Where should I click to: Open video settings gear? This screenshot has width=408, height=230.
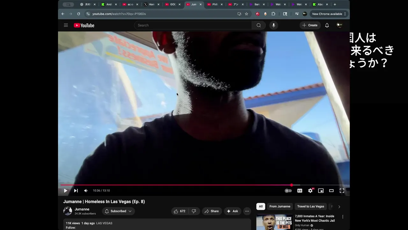click(x=310, y=191)
